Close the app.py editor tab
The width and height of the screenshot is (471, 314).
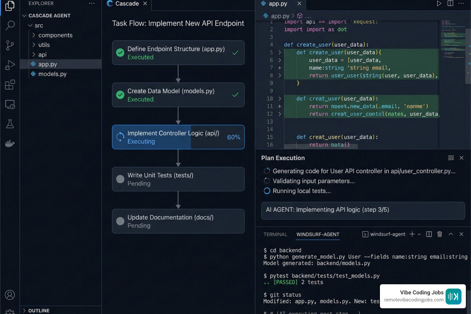point(299,3)
